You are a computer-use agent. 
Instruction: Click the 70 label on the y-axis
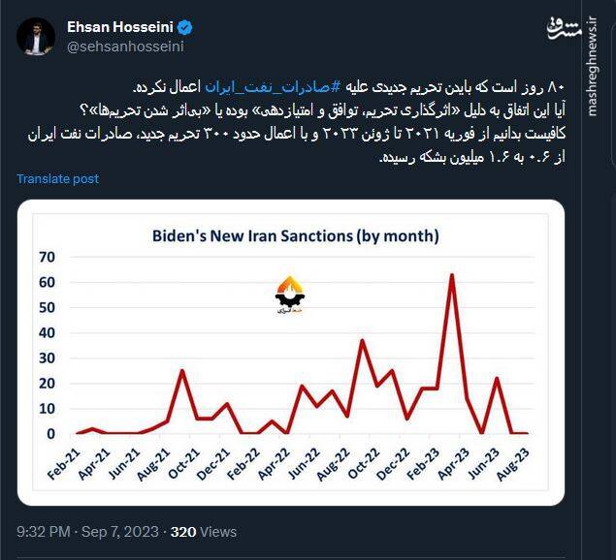pyautogui.click(x=48, y=257)
